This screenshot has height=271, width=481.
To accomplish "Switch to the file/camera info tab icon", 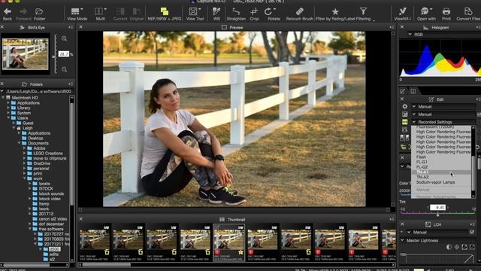I will point(413,91).
